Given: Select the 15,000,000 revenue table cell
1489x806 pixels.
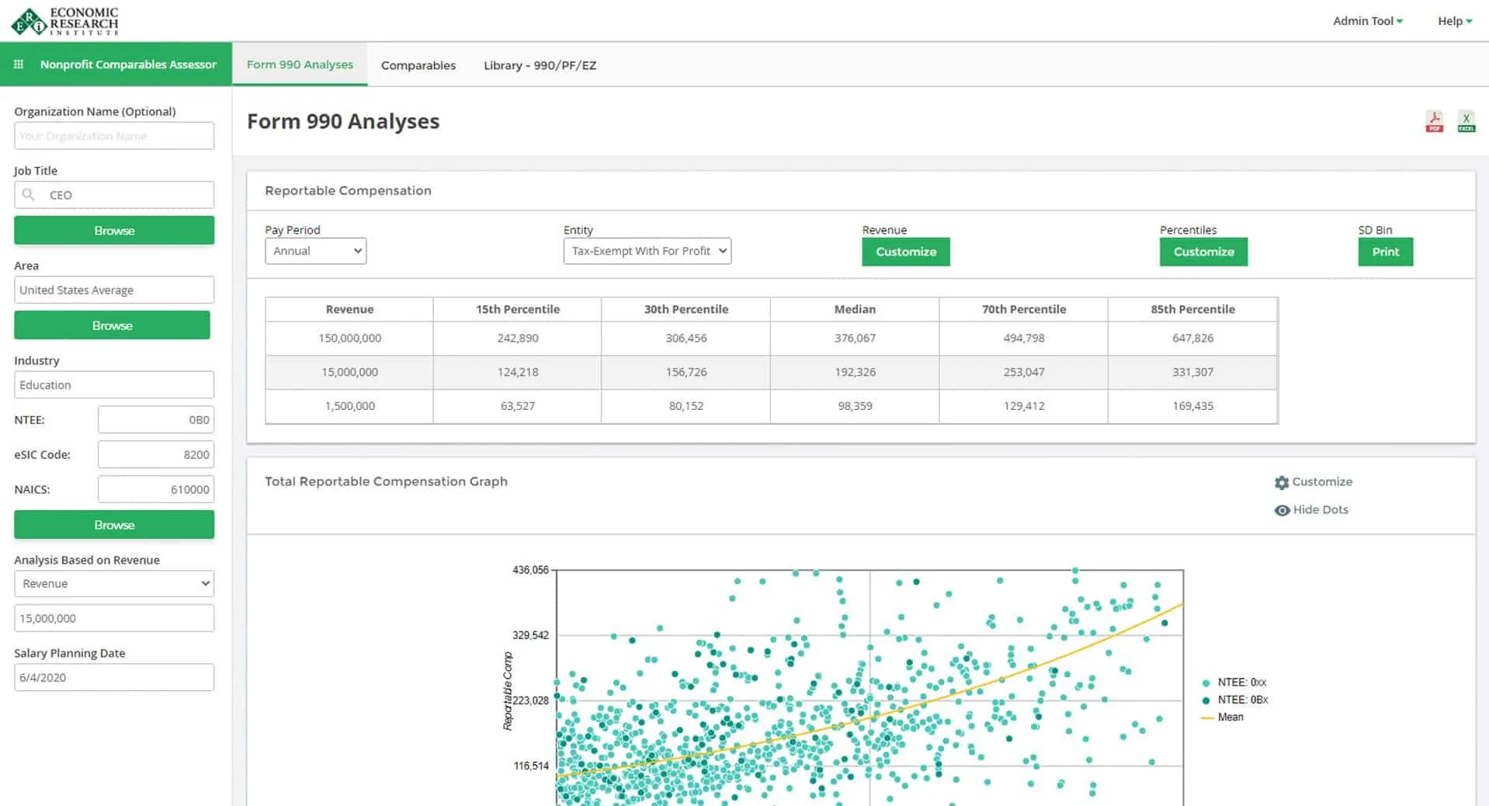Looking at the screenshot, I should pos(349,373).
